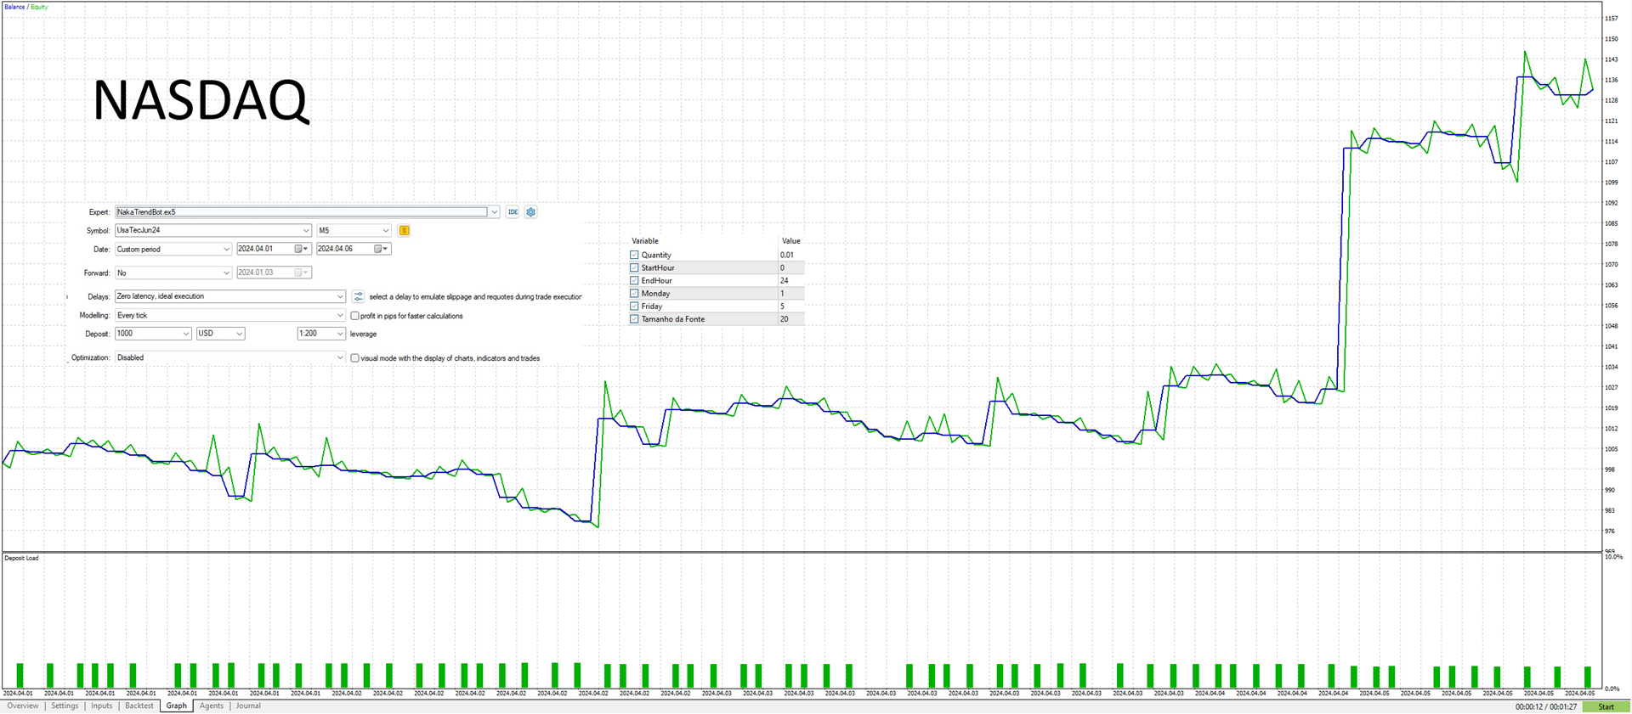Open custom delay settings sliders icon

pos(358,296)
